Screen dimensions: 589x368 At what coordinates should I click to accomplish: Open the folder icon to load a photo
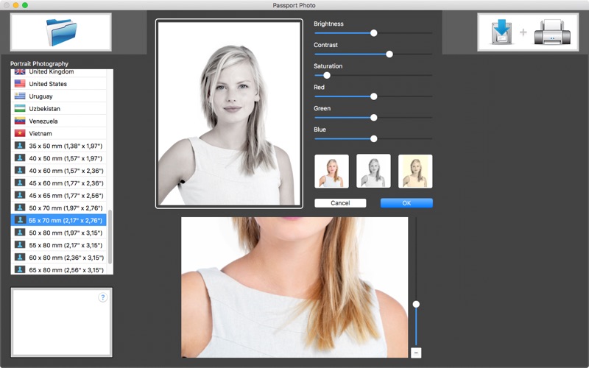click(61, 32)
